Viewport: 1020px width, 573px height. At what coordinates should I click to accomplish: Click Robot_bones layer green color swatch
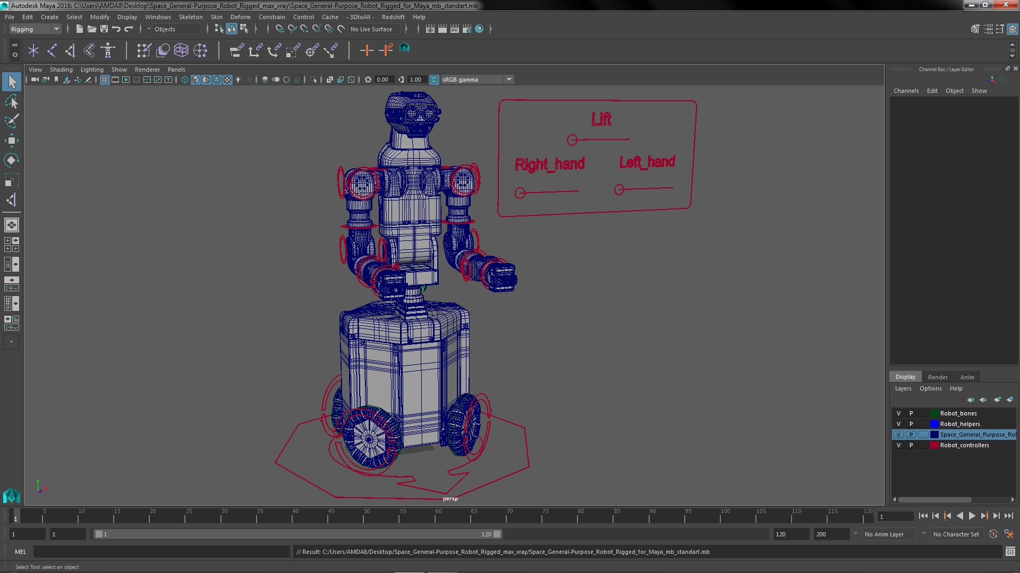pos(934,413)
